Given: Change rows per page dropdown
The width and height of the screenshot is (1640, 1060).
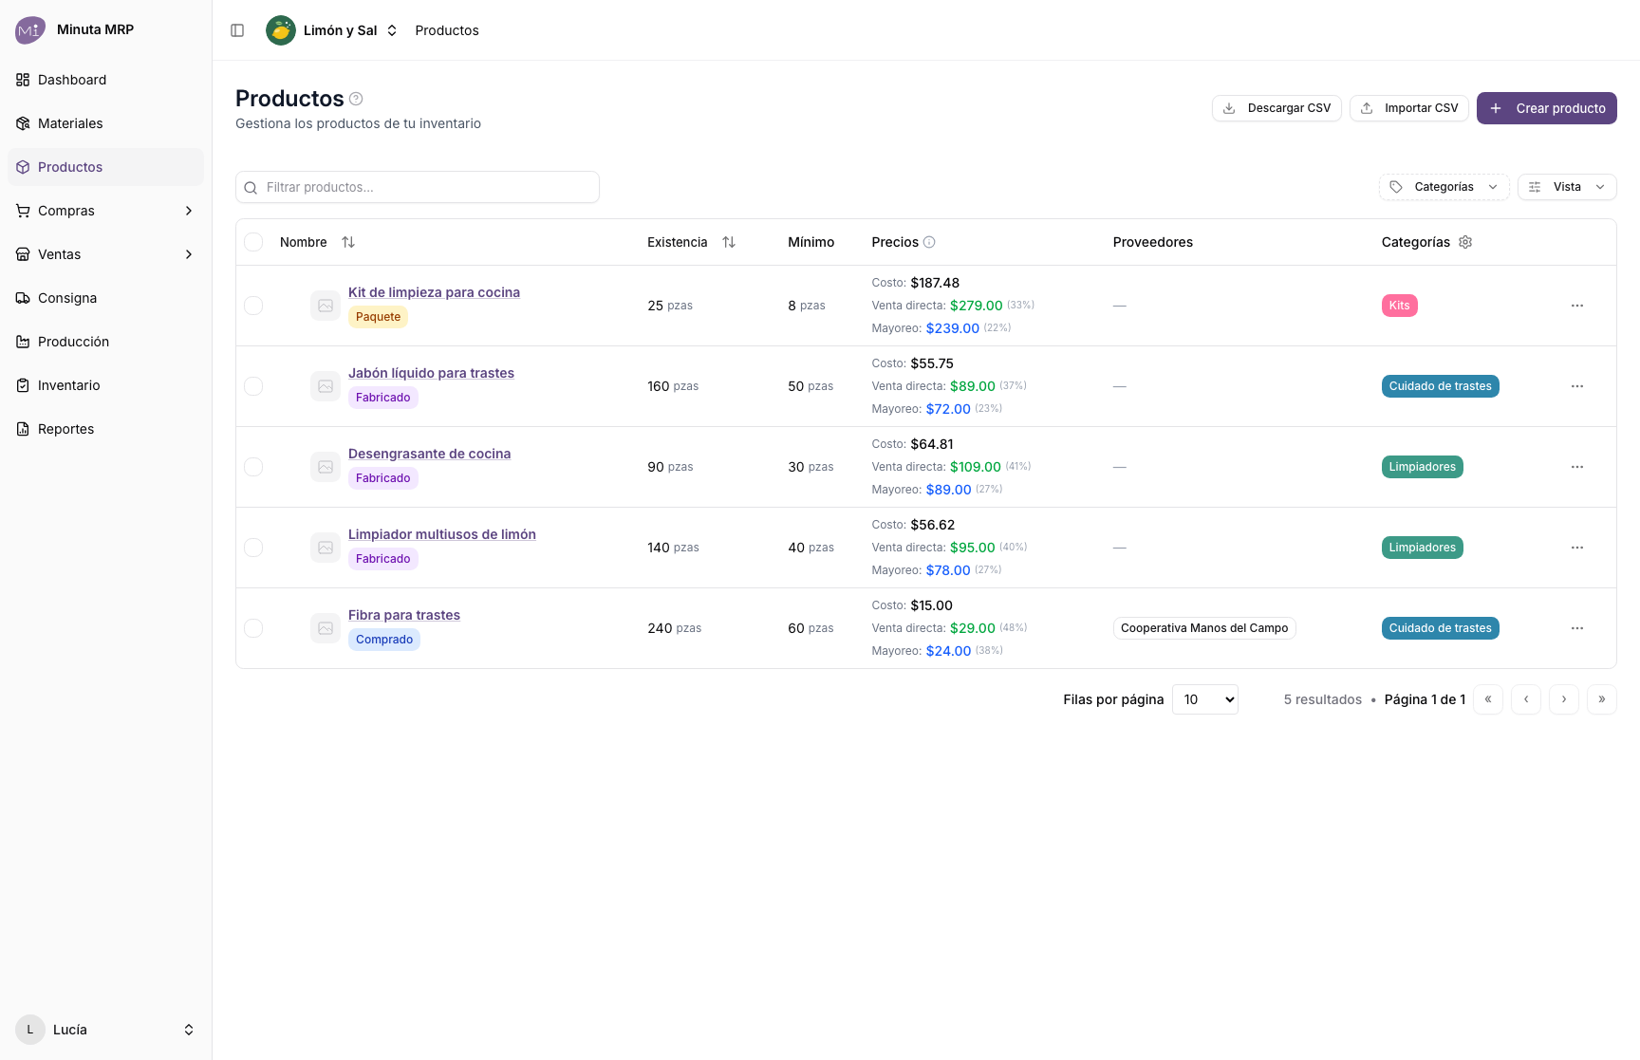Looking at the screenshot, I should 1205,699.
